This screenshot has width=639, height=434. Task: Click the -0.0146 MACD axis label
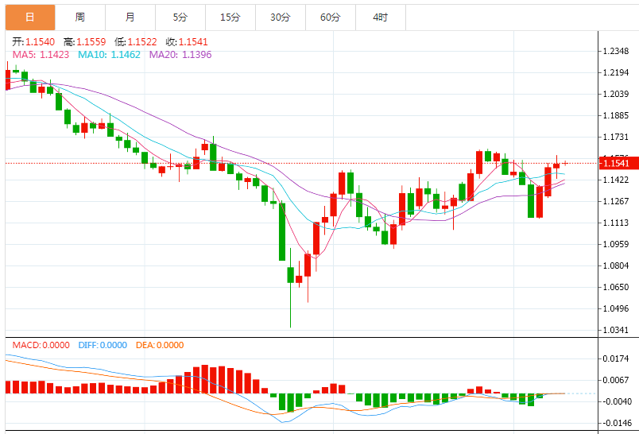617,423
